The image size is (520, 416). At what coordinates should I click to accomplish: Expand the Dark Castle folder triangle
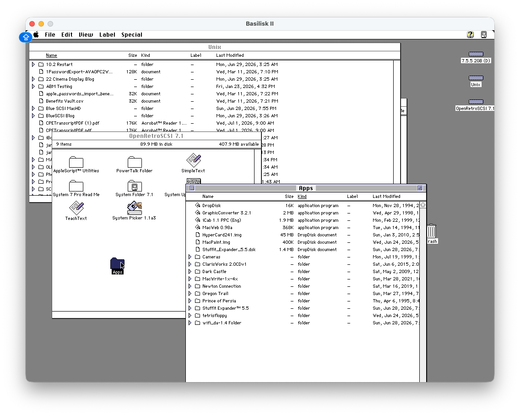coord(190,272)
